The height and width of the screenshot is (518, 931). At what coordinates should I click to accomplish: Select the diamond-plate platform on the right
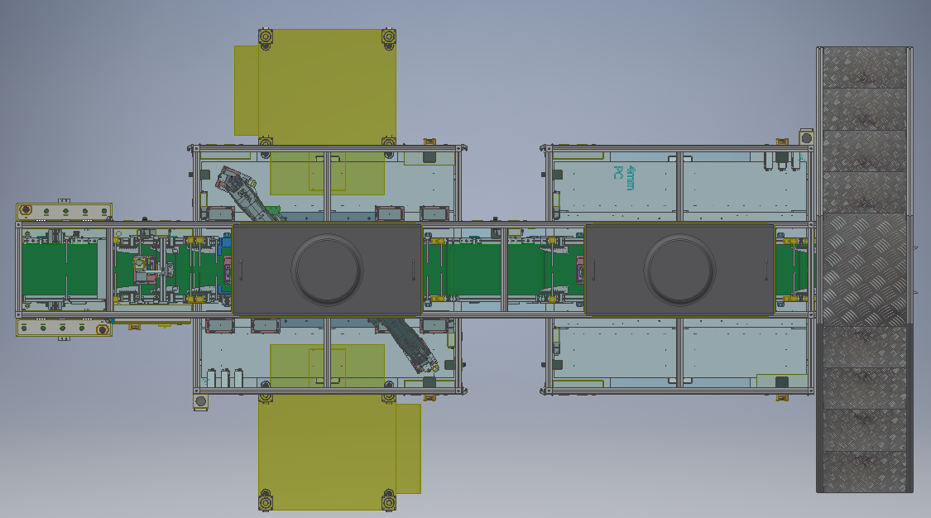(x=865, y=269)
